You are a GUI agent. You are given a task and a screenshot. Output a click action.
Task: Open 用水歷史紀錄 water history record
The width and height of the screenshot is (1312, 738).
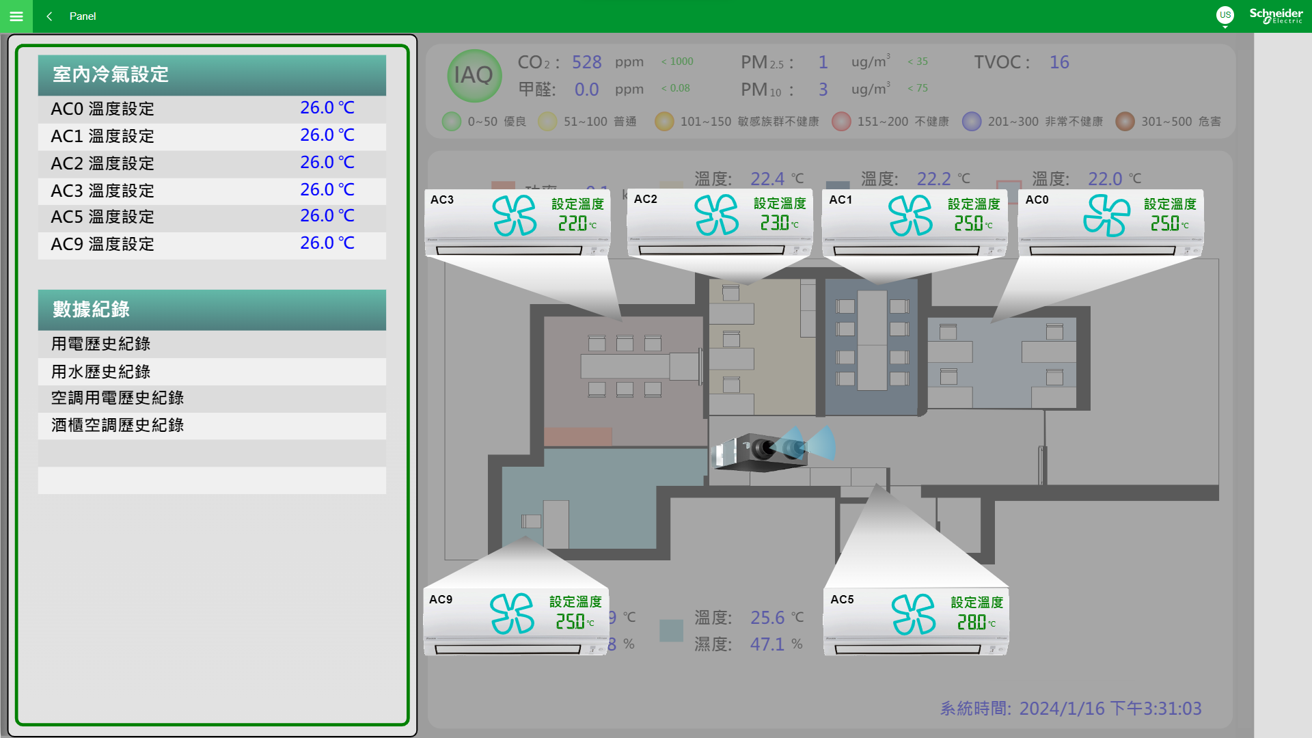101,372
